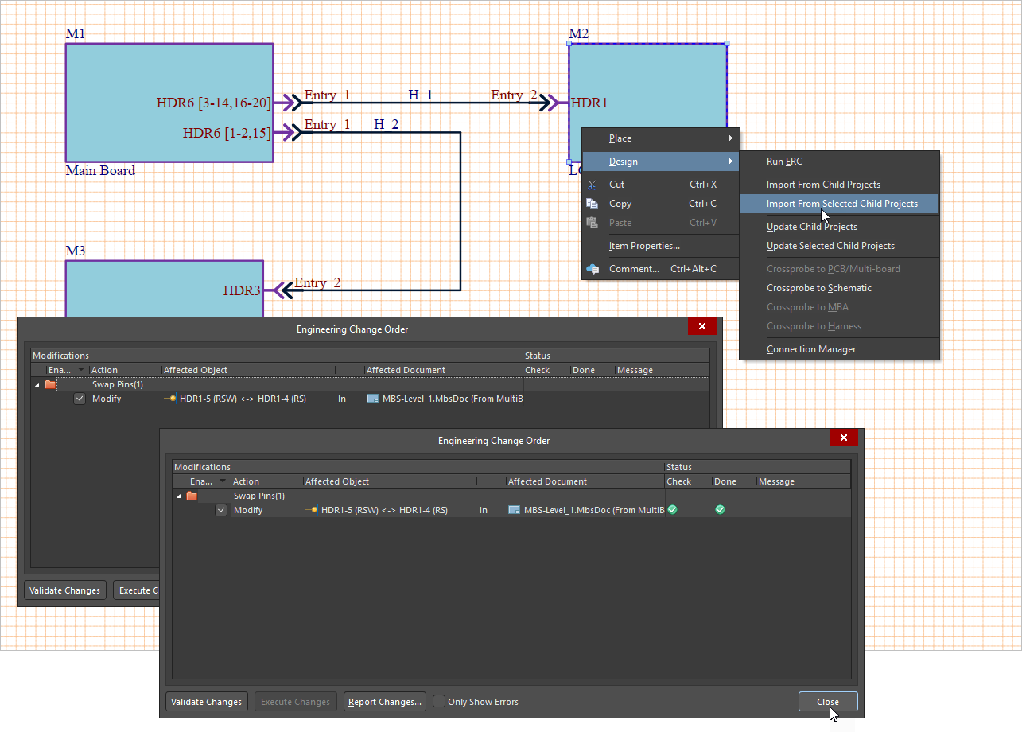Screen dimensions: 1022x732
Task: Click the green Check status icon
Action: [673, 510]
